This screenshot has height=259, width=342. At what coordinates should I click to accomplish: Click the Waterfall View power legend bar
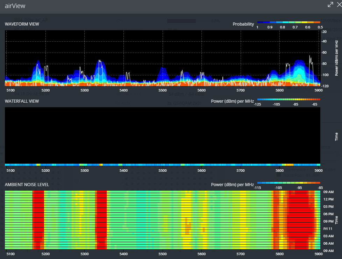click(x=288, y=100)
